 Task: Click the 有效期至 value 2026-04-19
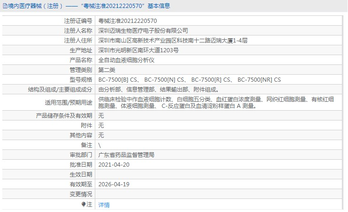pos(114,184)
